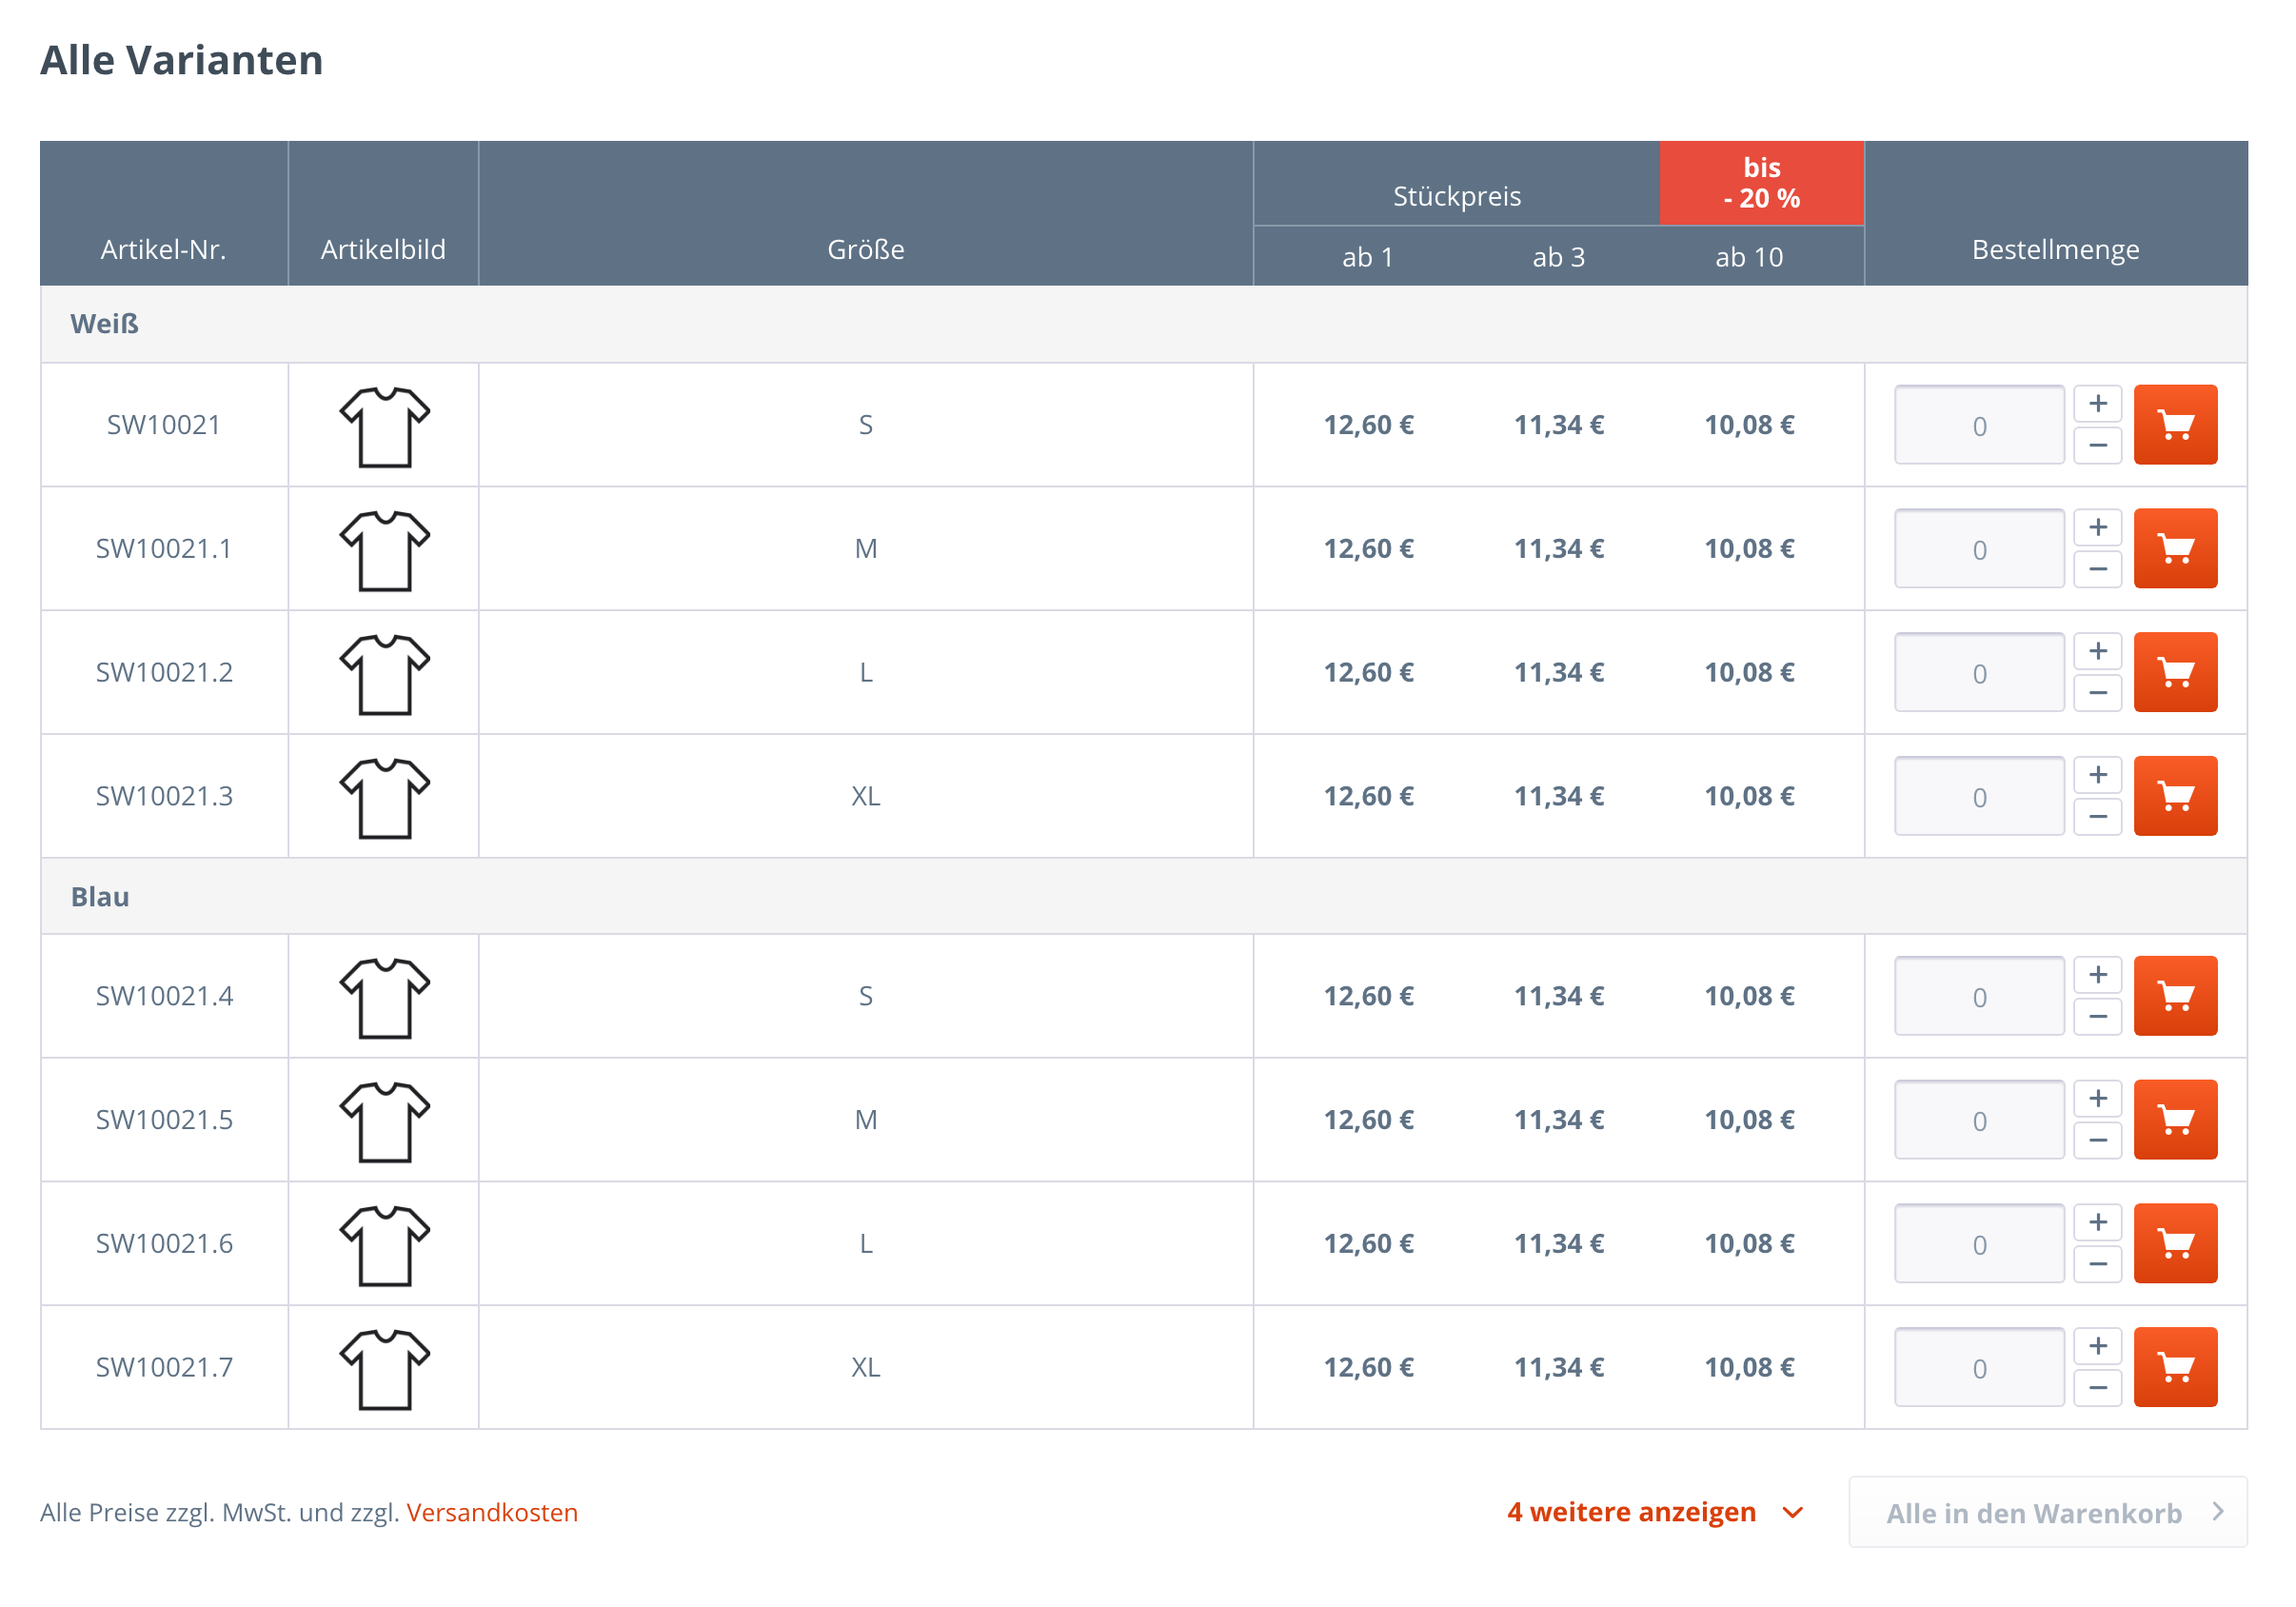
Task: Click 'Alle in den Warenkorb' button
Action: [2047, 1512]
